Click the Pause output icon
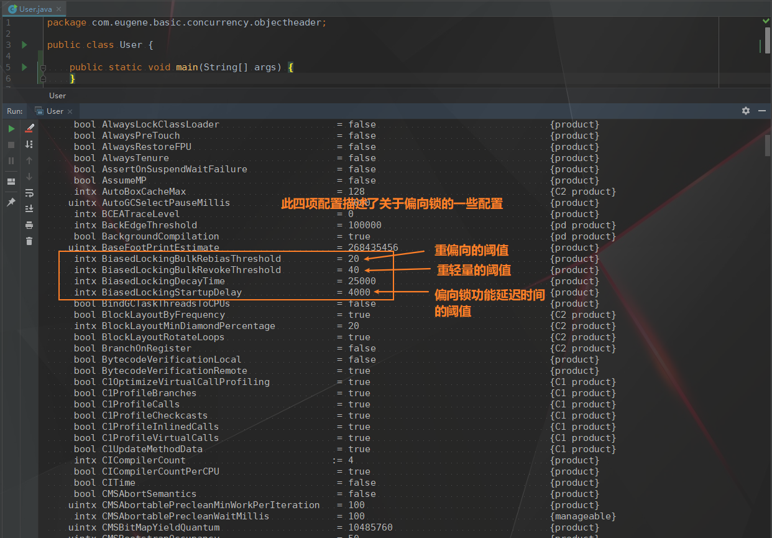Screen dimensions: 772x538 [11, 160]
